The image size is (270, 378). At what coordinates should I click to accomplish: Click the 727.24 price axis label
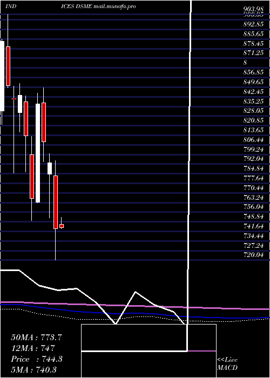click(253, 245)
